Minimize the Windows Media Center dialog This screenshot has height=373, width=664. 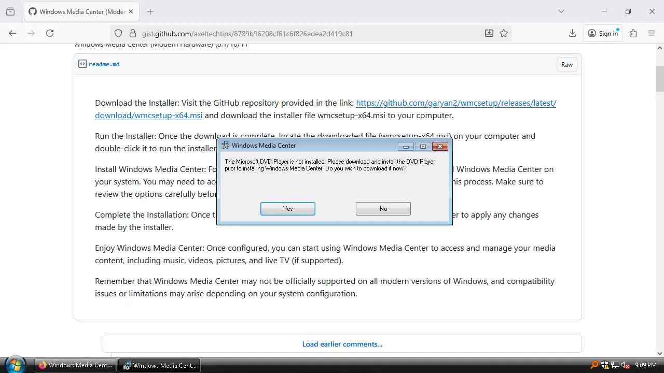point(406,147)
